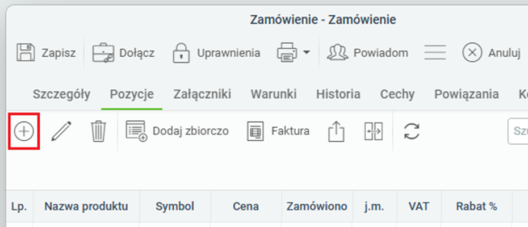Click the Zapisz save button
The image size is (528, 227).
(x=46, y=53)
